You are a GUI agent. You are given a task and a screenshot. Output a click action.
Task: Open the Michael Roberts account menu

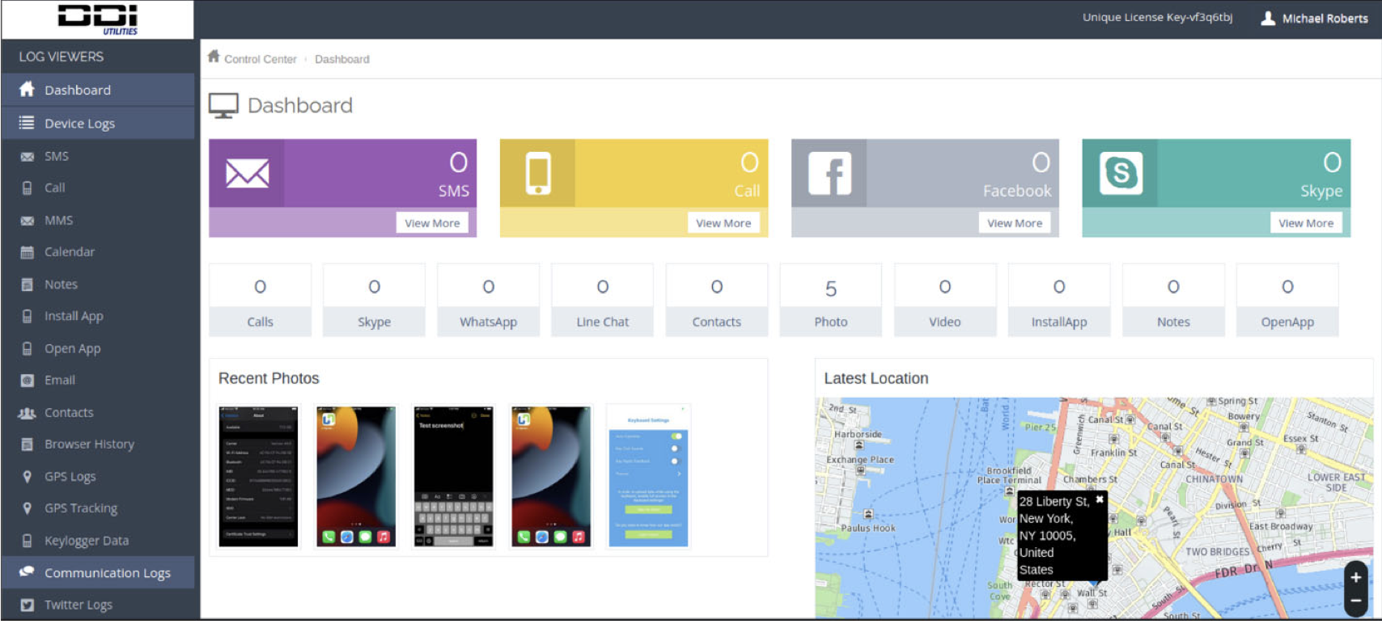pos(1315,18)
